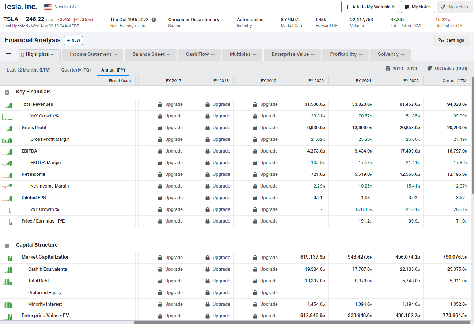Screen dimensions: 474x324
Task: Click the Enterprise Value - EV sparkline icon
Action: click(x=7, y=316)
